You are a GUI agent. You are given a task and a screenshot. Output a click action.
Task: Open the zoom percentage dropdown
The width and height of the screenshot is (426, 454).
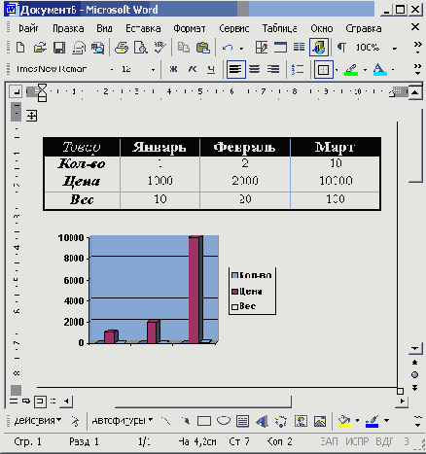395,49
